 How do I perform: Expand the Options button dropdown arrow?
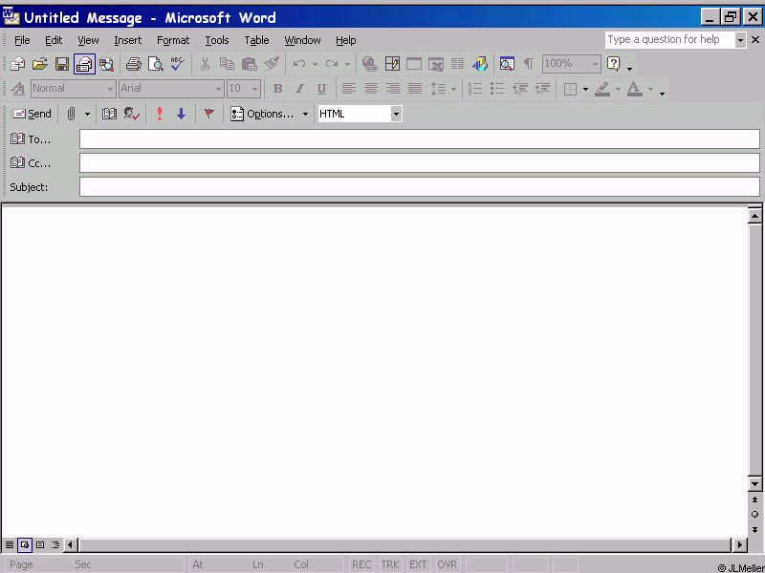coord(305,114)
